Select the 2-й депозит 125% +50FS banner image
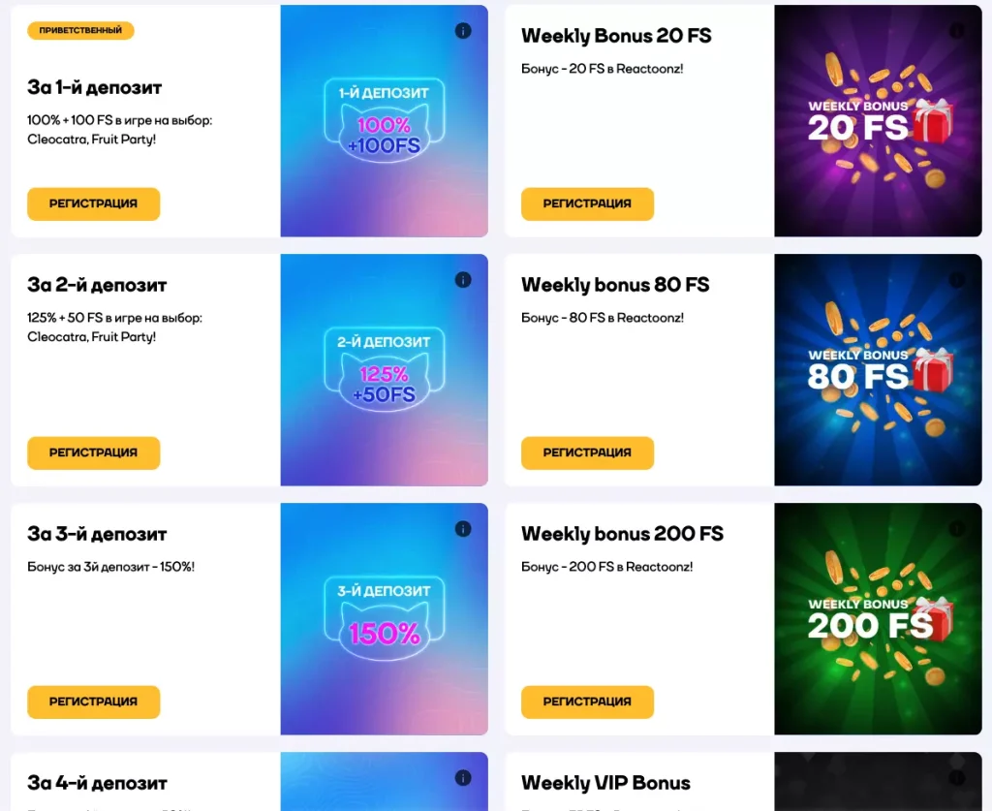The height and width of the screenshot is (811, 992). tap(384, 370)
